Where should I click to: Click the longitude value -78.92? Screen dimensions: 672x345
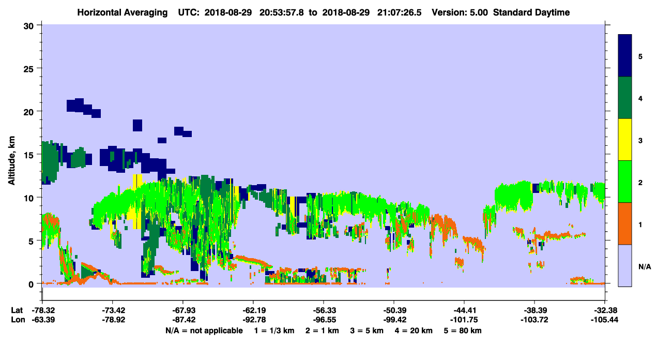113,320
